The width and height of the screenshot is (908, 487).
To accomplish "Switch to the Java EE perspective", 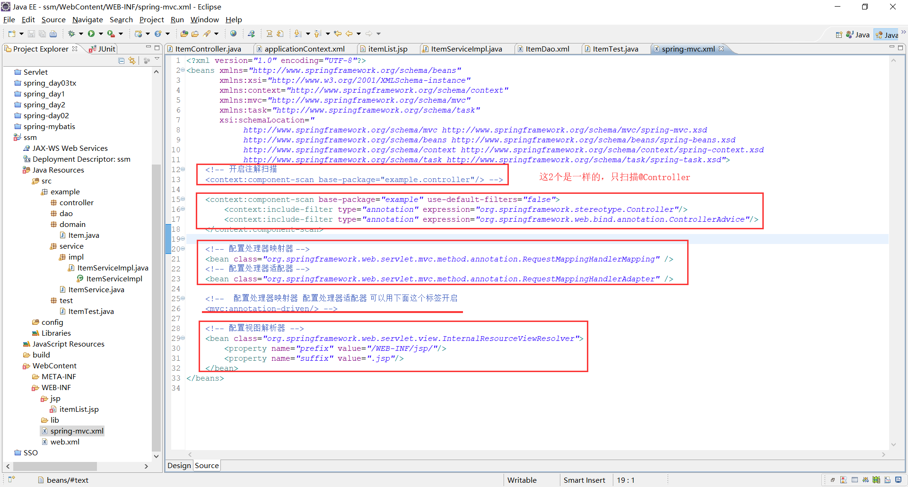I will 887,35.
